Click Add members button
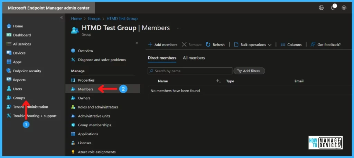 [162, 45]
